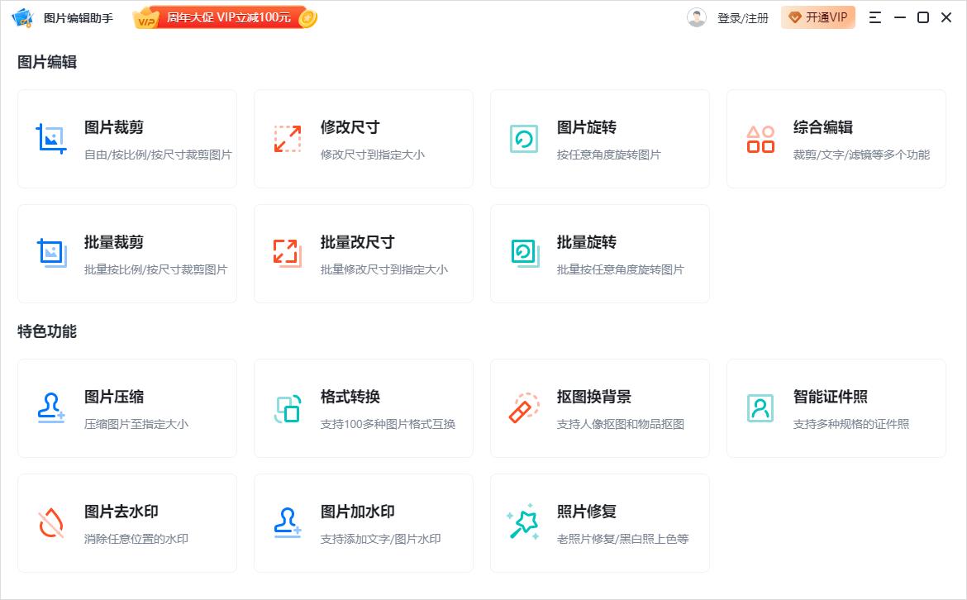967x600 pixels.
Task: Click text 自由/按比例/按尺寸裁剪图片
Action: (x=158, y=155)
